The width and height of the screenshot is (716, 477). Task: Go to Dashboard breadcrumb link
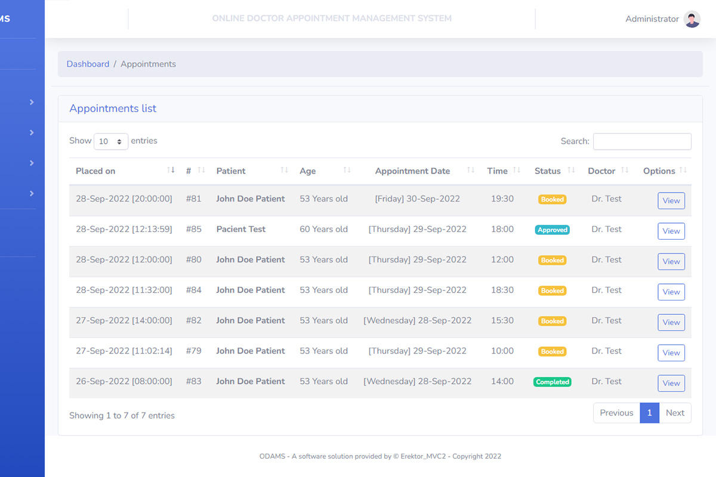point(88,64)
